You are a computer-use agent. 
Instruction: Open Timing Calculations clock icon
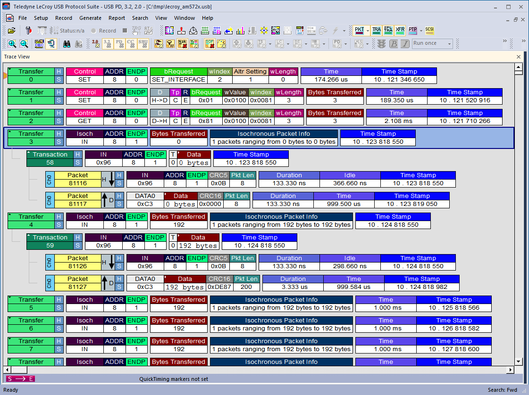[x=193, y=31]
